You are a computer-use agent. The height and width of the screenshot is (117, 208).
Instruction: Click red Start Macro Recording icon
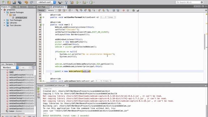[x=123, y=10]
